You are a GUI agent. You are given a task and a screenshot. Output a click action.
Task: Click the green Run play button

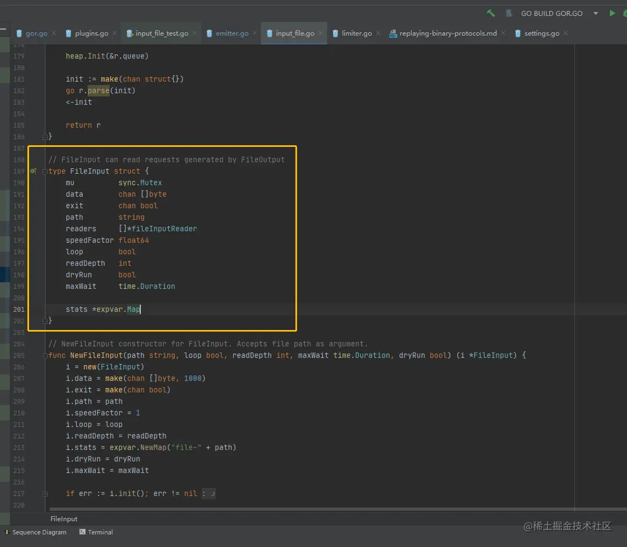(x=612, y=13)
